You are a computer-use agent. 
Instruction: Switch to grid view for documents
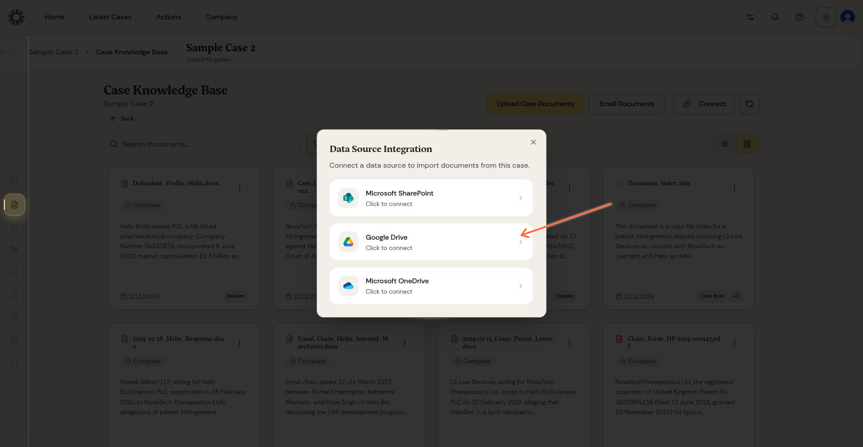(747, 144)
